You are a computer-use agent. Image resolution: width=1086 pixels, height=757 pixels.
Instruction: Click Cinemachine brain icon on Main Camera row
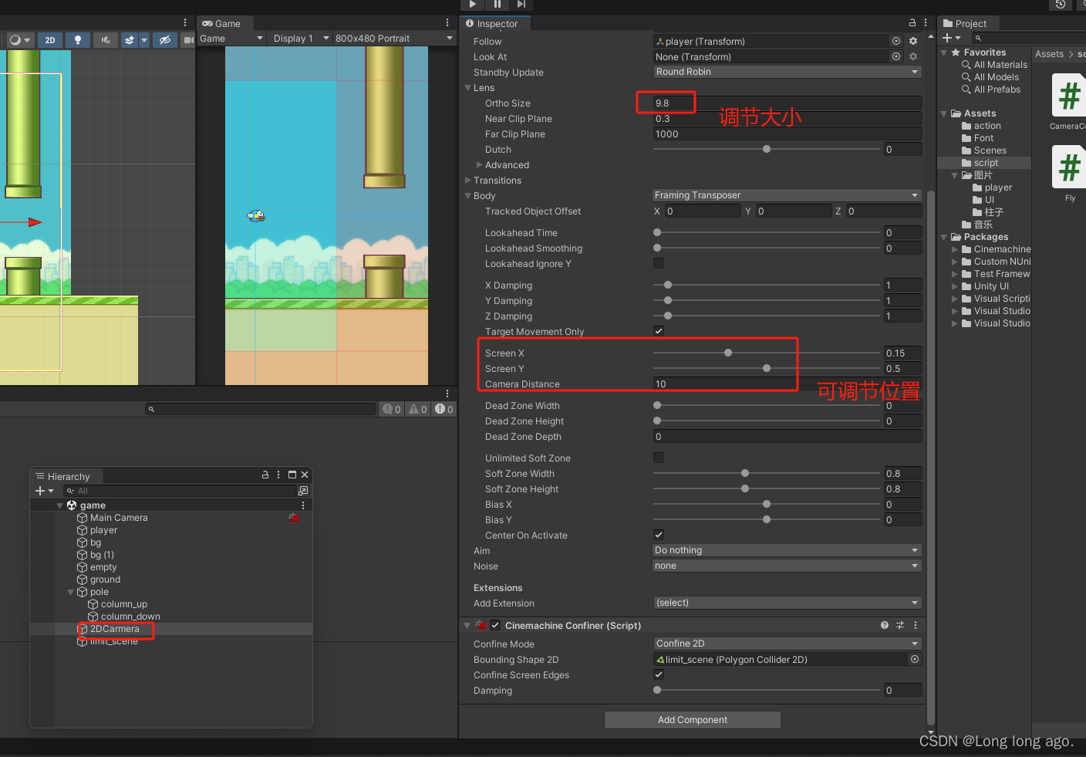pyautogui.click(x=294, y=518)
